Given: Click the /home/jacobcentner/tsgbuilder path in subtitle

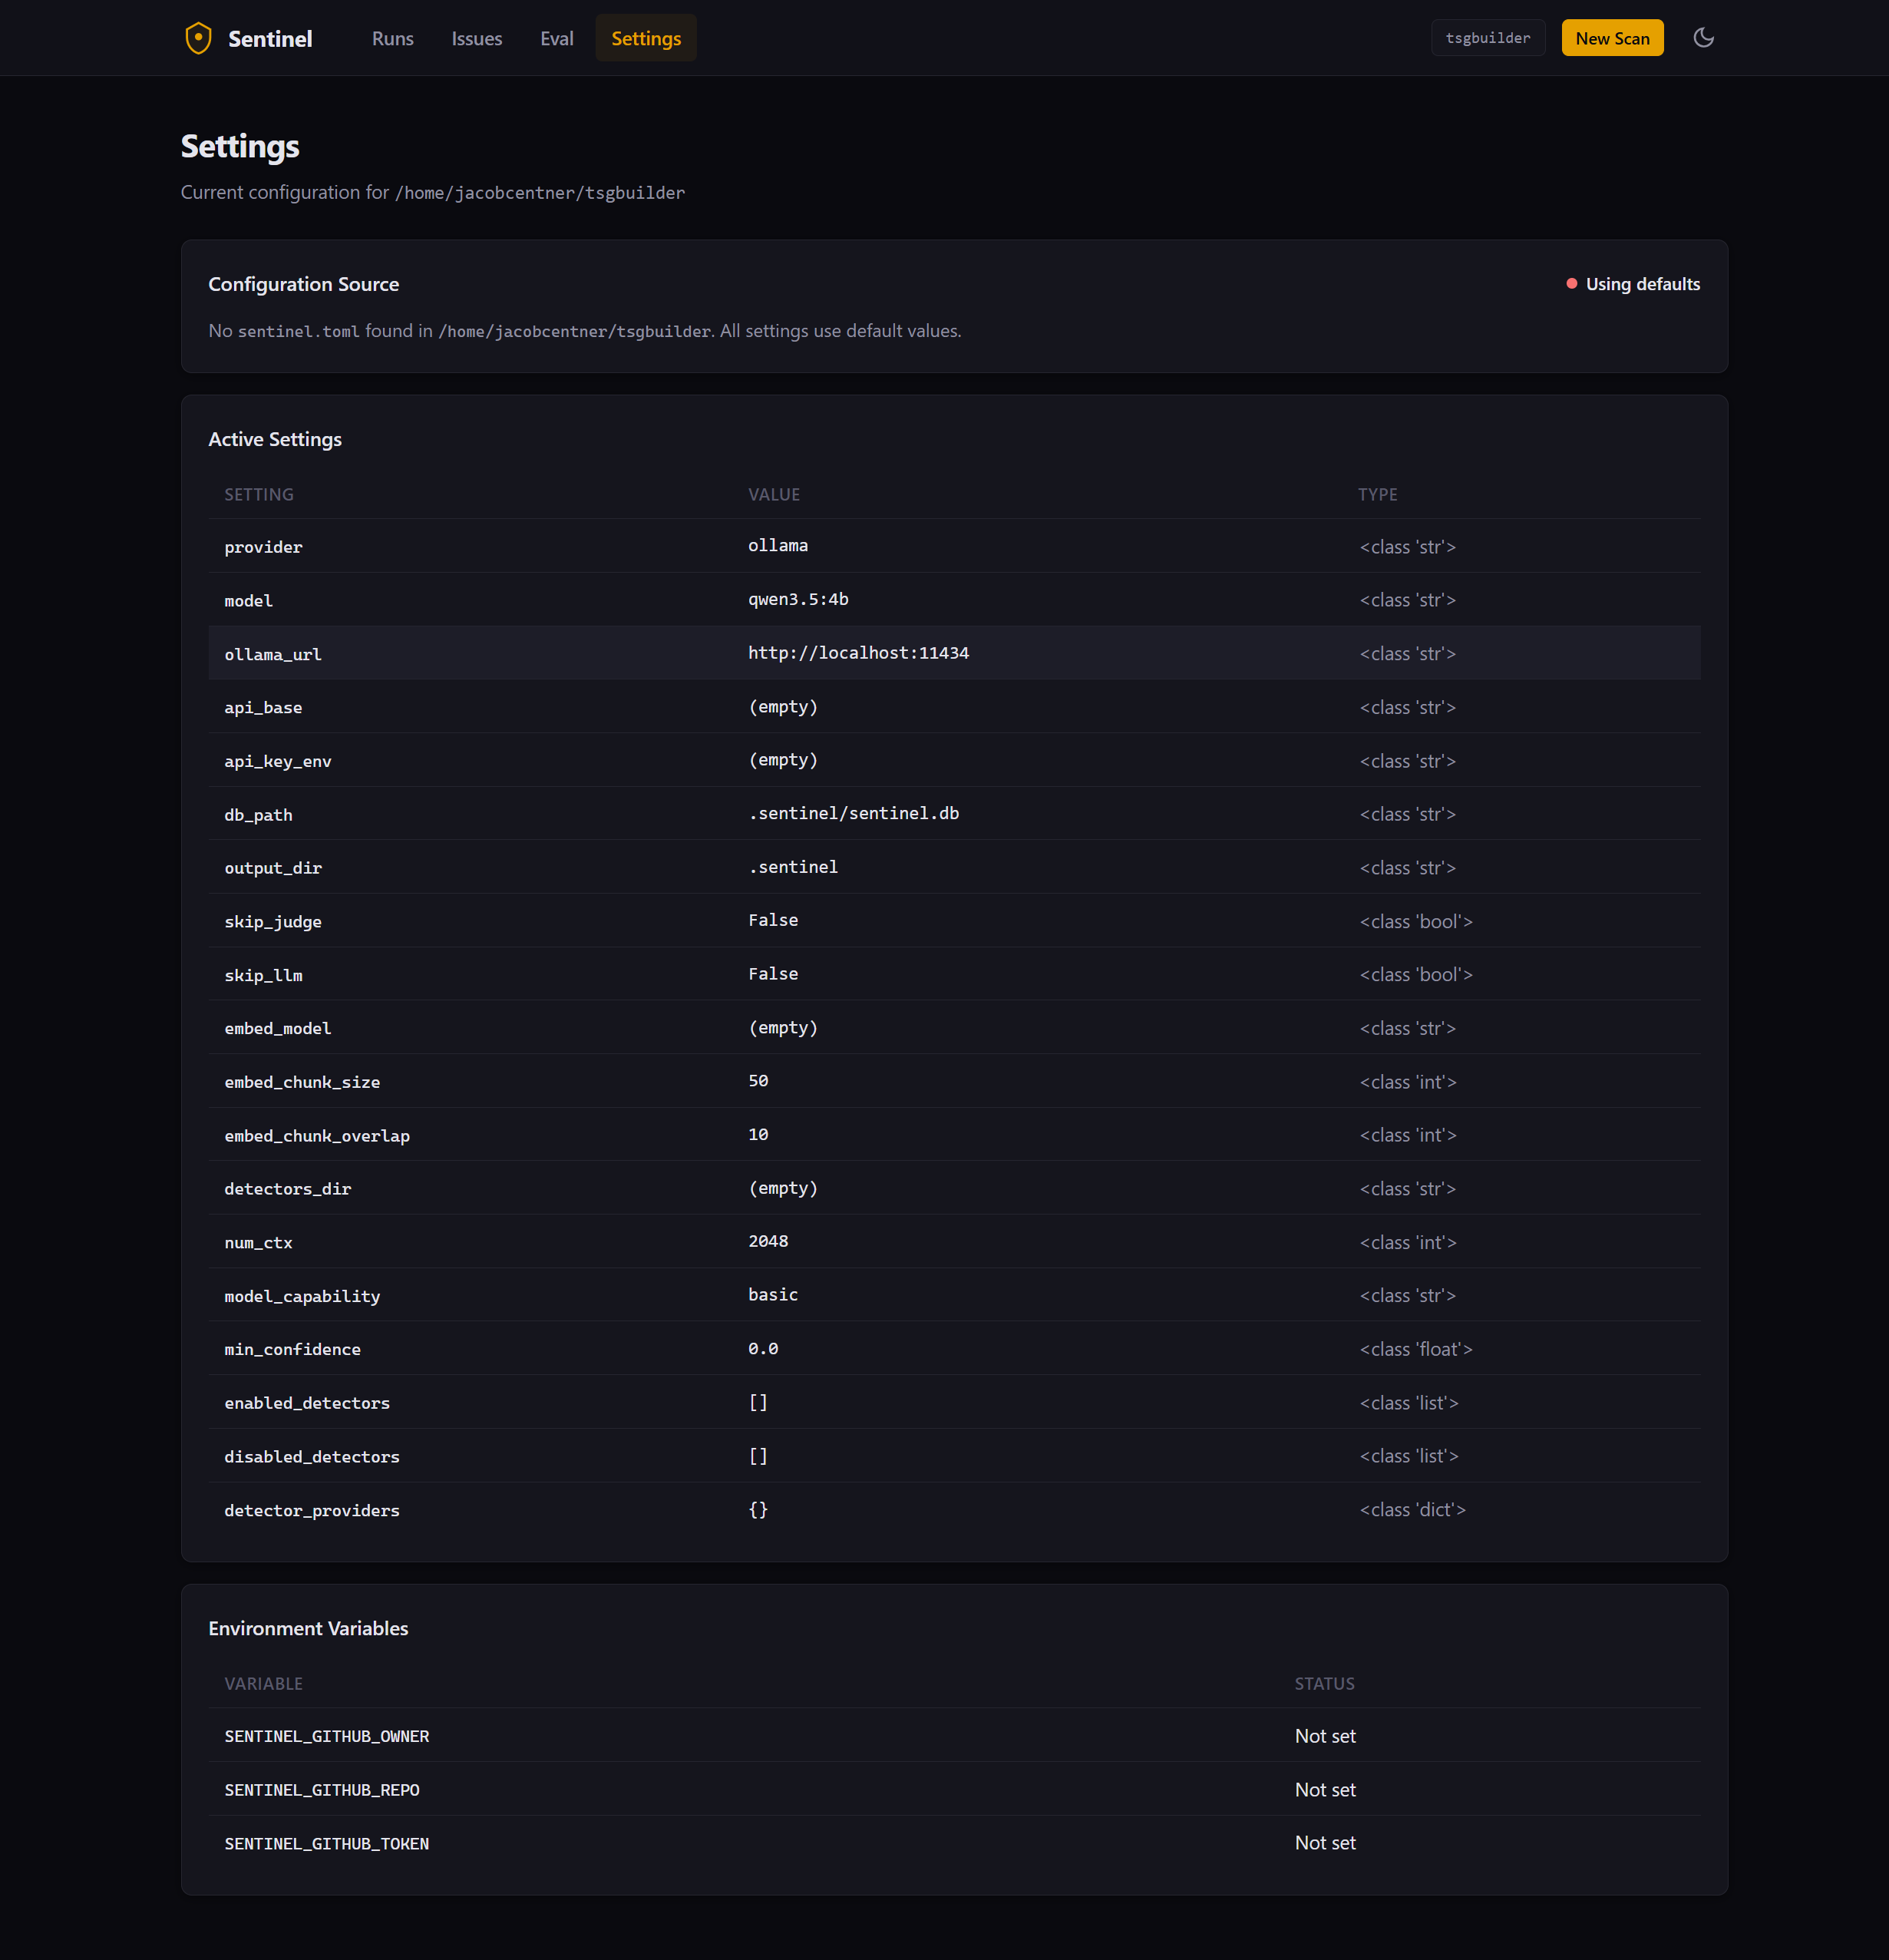Looking at the screenshot, I should 540,192.
